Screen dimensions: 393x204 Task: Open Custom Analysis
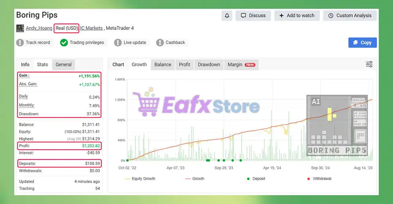[350, 16]
